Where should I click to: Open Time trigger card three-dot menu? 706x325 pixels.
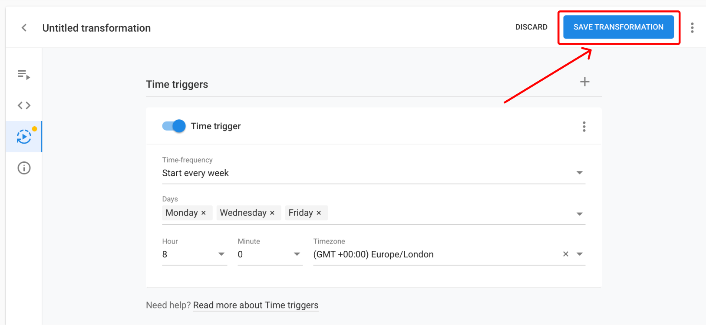tap(584, 126)
